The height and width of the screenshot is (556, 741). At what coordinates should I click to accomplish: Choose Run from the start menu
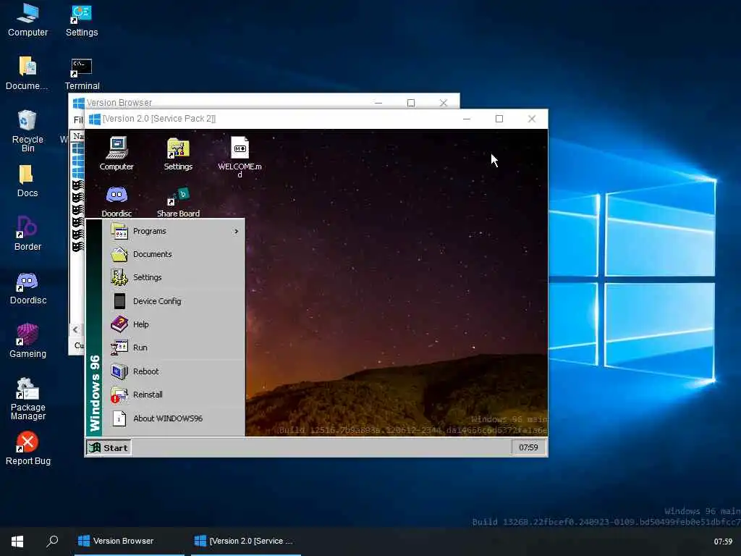click(174, 347)
